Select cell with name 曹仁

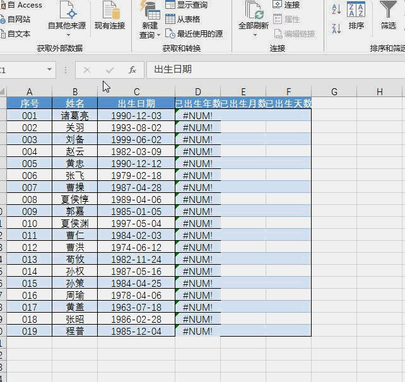click(x=75, y=235)
